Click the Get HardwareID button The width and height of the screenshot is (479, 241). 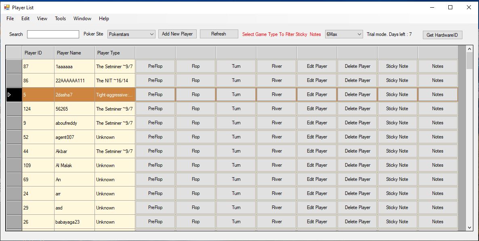pos(442,35)
